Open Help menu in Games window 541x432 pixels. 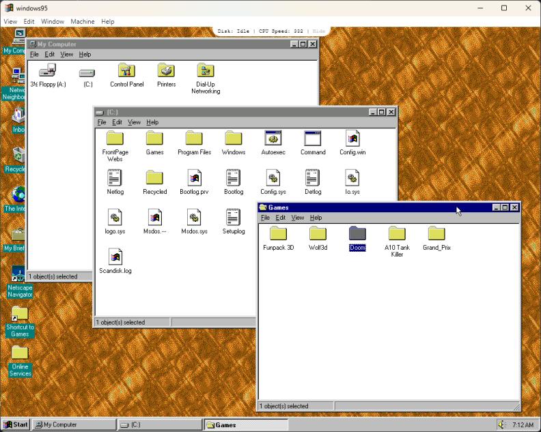pyautogui.click(x=316, y=218)
